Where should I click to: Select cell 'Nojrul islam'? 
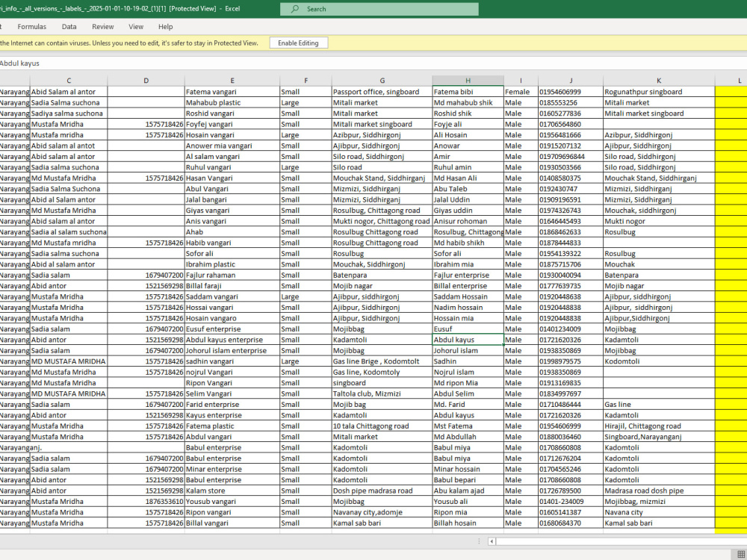468,372
